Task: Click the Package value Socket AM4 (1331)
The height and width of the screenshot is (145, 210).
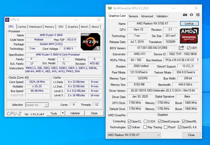Action: coord(51,44)
